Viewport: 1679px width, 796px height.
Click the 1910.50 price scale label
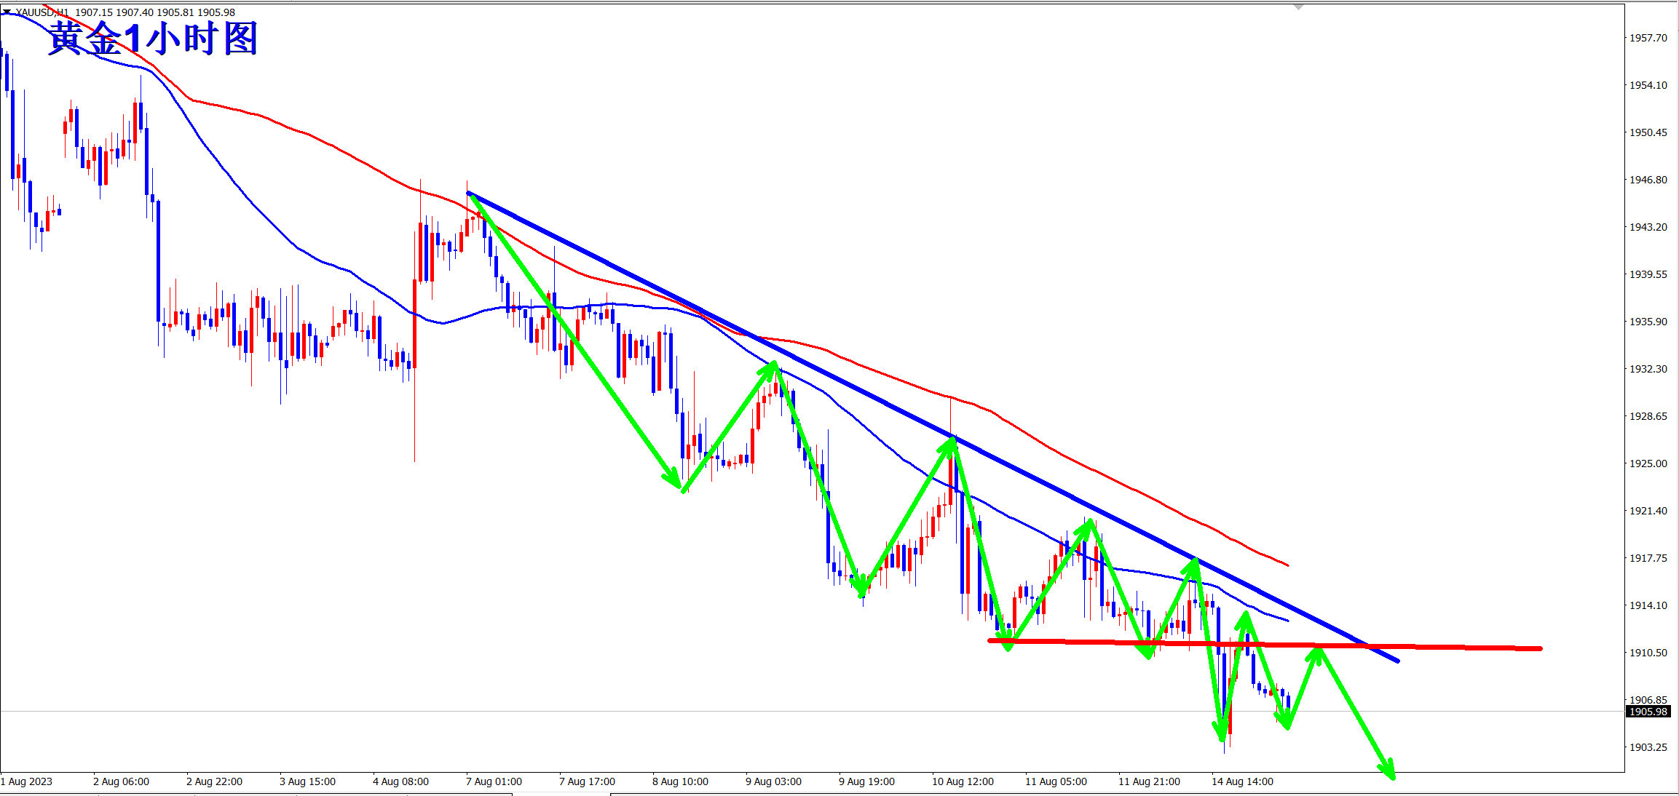point(1648,653)
